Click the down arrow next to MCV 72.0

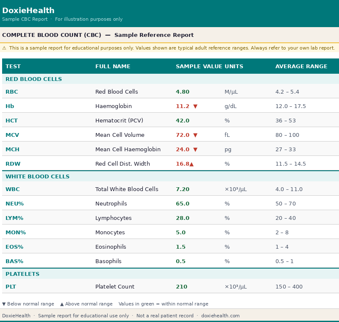(195, 135)
